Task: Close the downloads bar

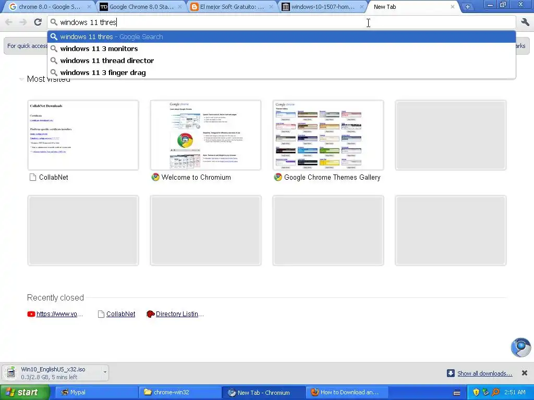Action: point(525,373)
